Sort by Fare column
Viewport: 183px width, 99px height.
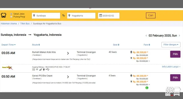(x=147, y=45)
